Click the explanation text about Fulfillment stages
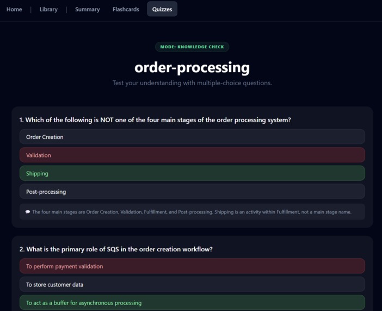 tap(192, 212)
